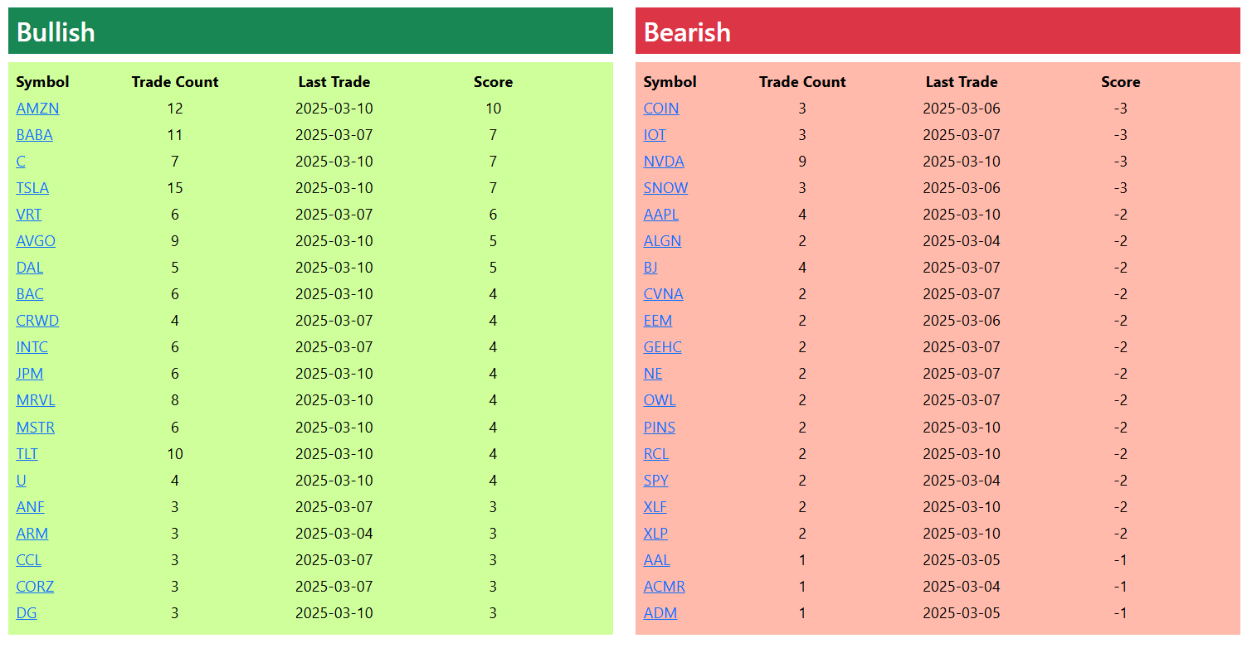Follow the ARM ticker link
The image size is (1252, 648).
pos(32,534)
